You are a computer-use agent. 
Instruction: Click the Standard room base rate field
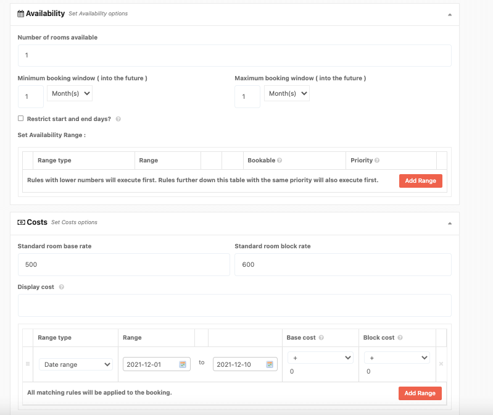pyautogui.click(x=123, y=264)
